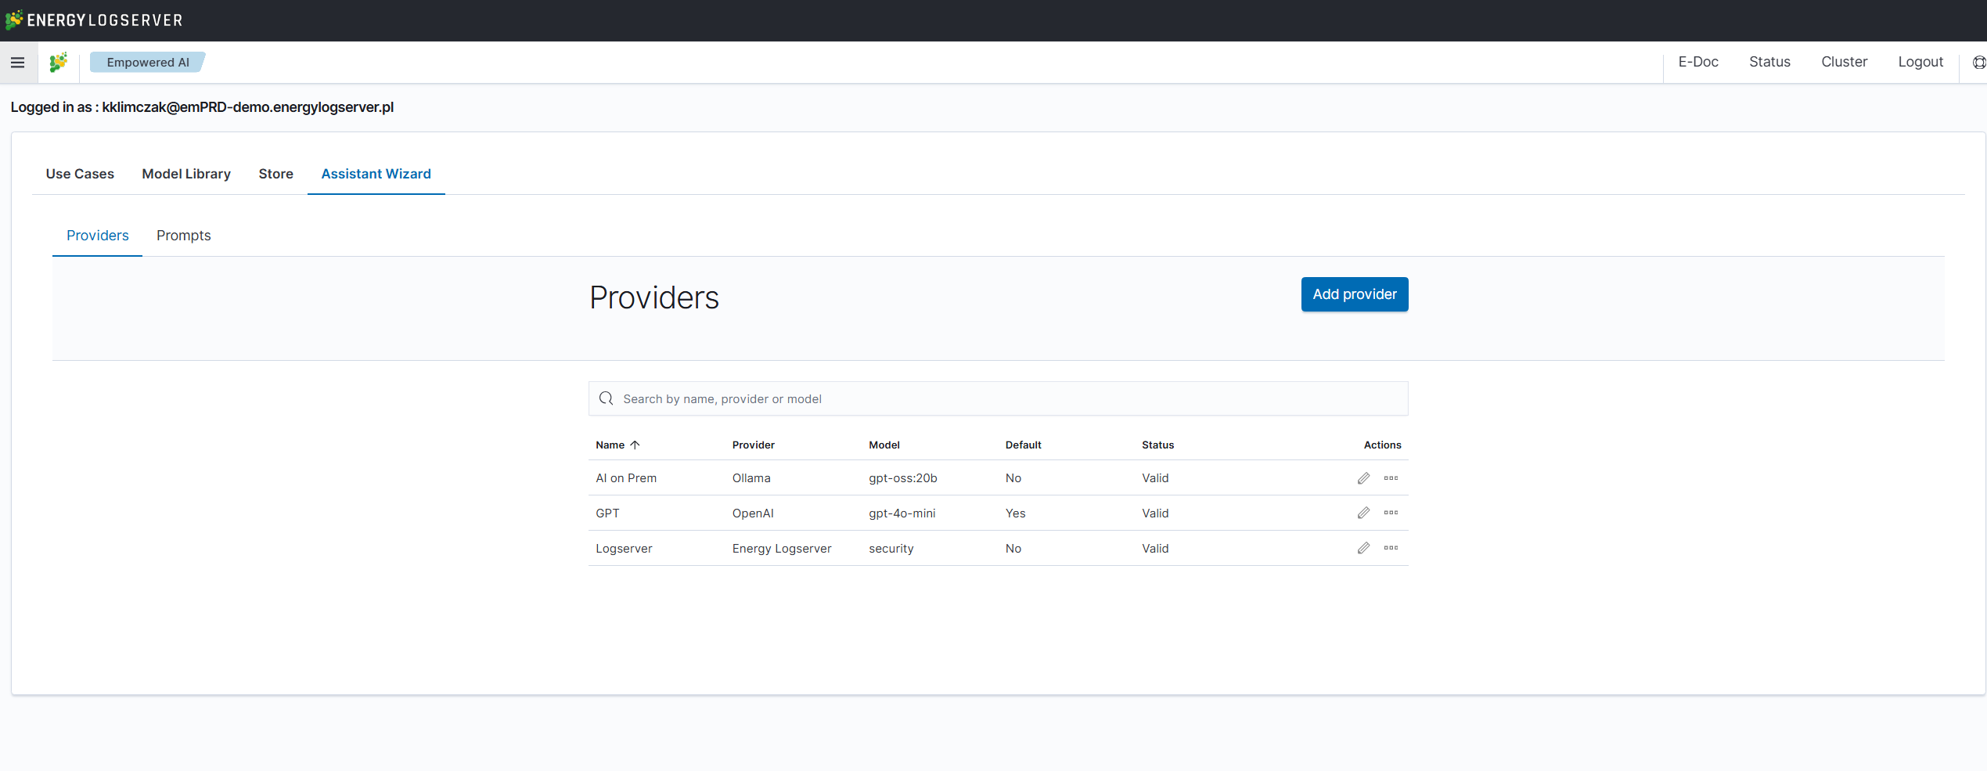The width and height of the screenshot is (1987, 771).
Task: Go to the Store tab
Action: (275, 174)
